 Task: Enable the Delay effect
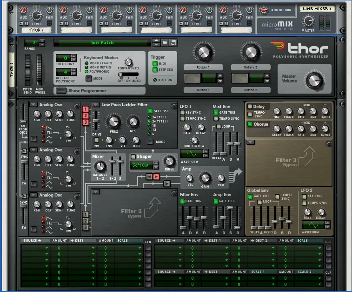pyautogui.click(x=250, y=107)
